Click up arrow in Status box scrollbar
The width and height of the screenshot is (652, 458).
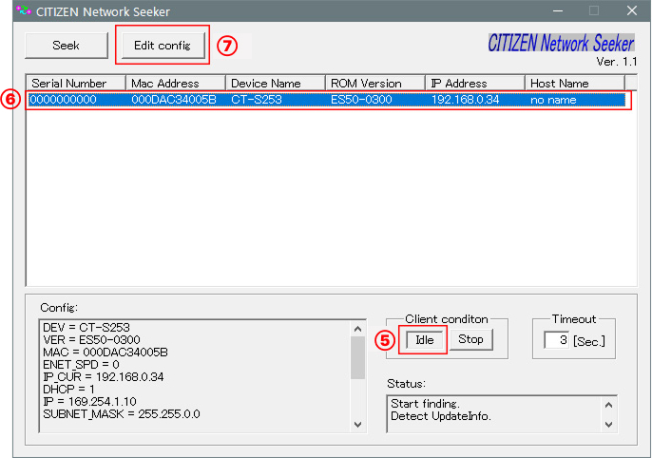coord(608,403)
